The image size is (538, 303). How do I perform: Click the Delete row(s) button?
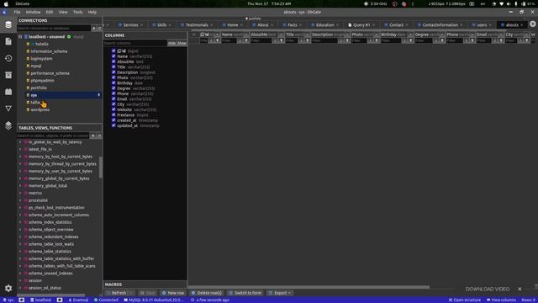coord(207,293)
